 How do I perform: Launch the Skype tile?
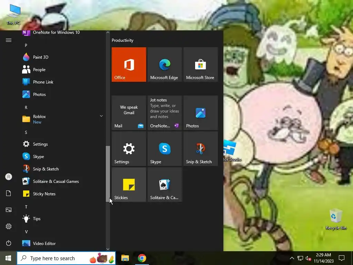coord(164,149)
